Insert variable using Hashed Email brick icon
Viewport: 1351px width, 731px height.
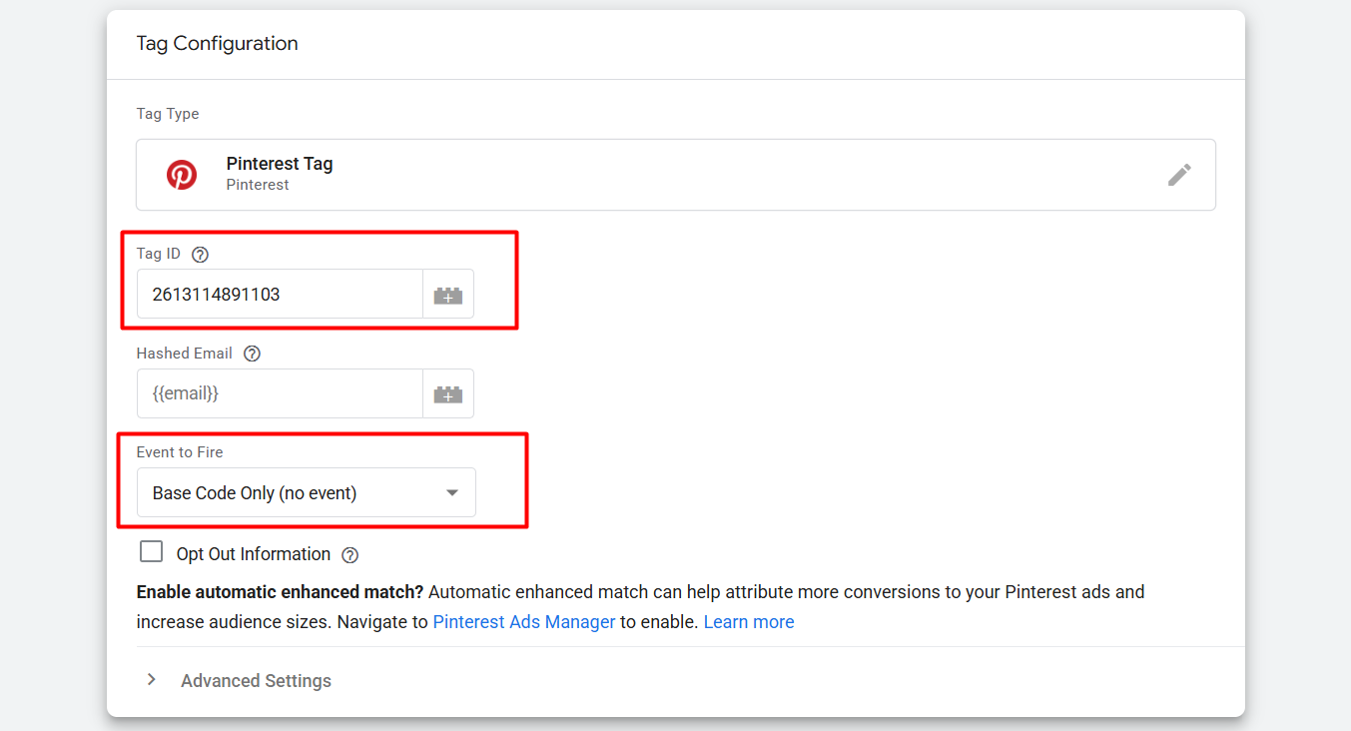point(448,394)
